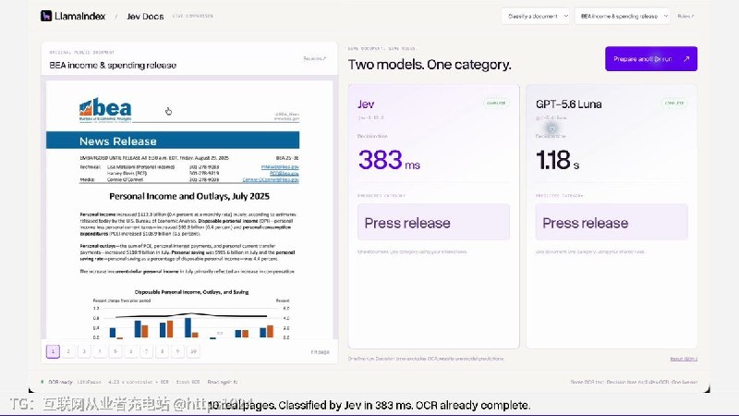739x416 pixels.
Task: Open the Result JSON link
Action: 684,359
